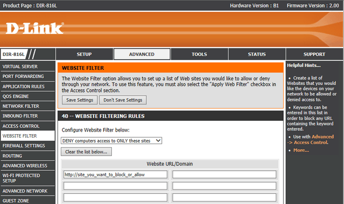Go to Advanced Wireless
344x204 pixels.
tap(27, 166)
